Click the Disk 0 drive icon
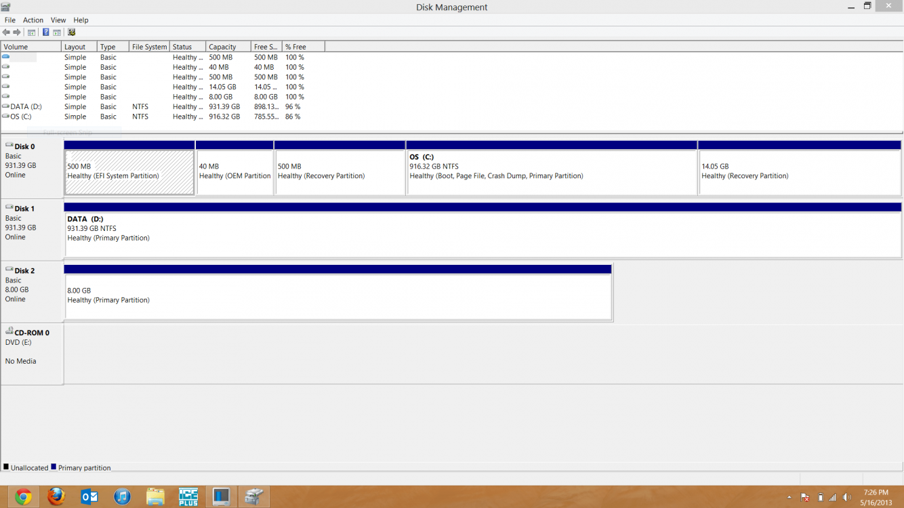Viewport: 904px width, 508px height. [x=9, y=146]
